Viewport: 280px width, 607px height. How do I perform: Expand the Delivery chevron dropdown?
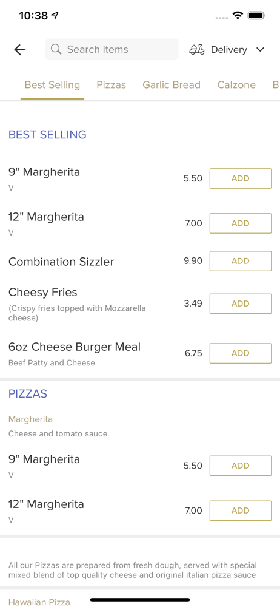tap(260, 50)
